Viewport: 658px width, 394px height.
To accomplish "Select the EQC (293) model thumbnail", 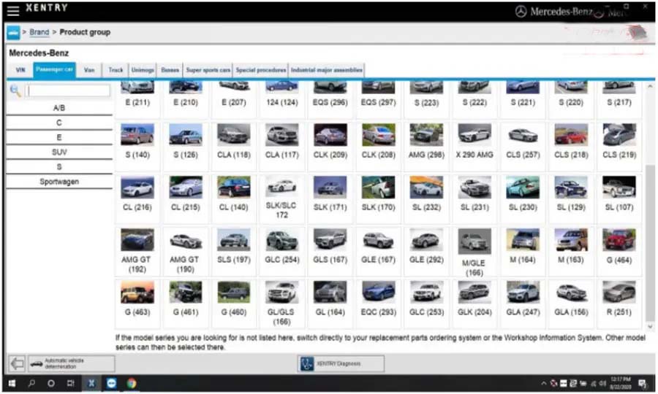I will click(x=378, y=298).
